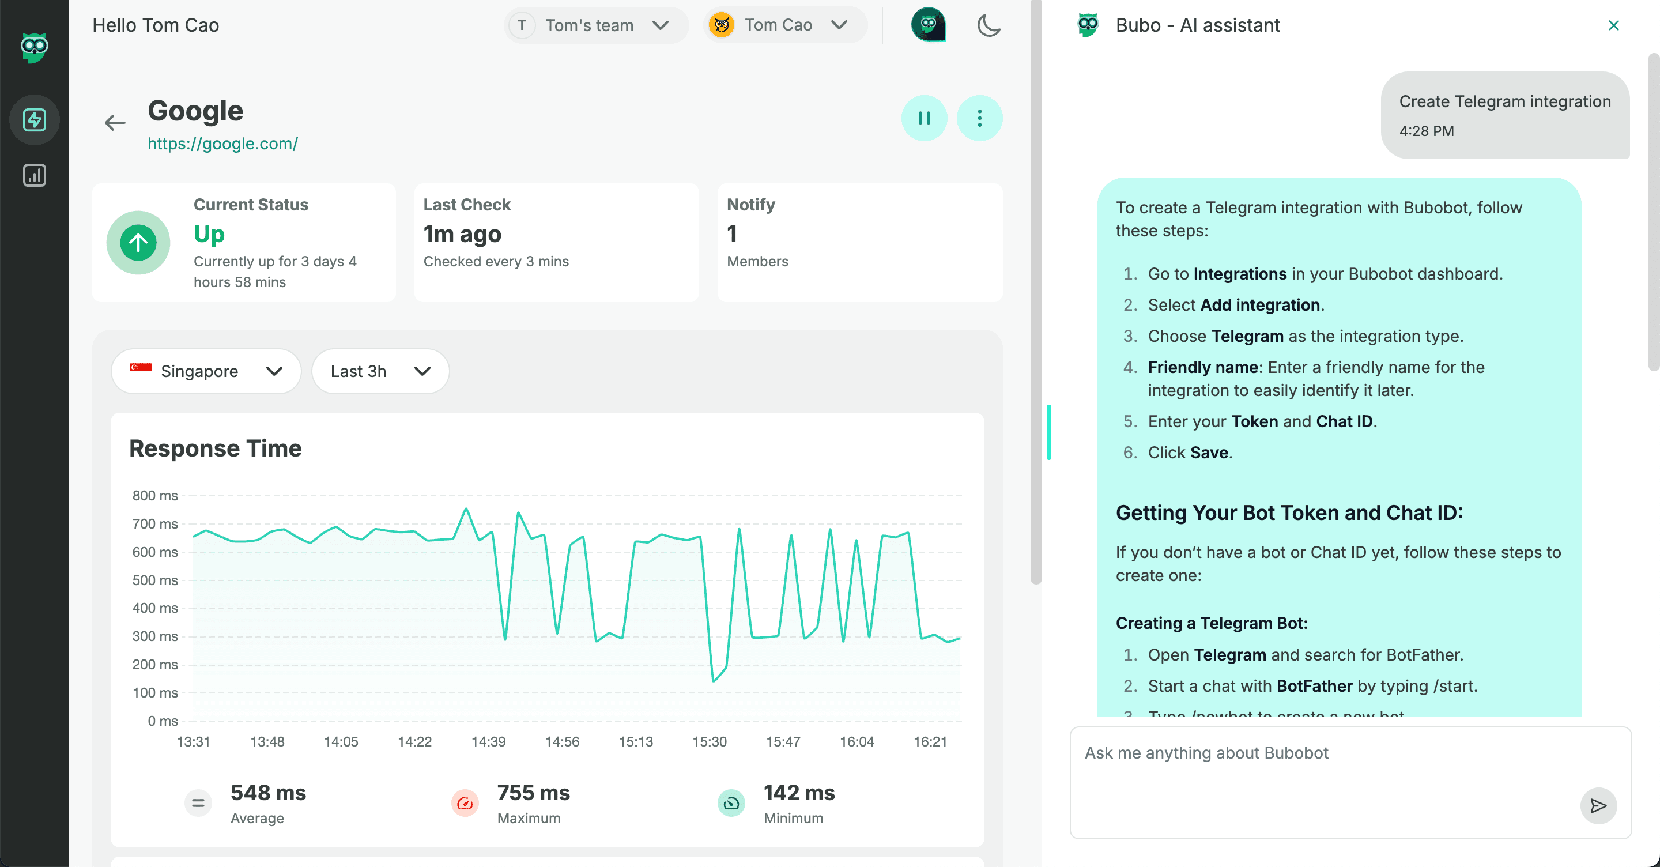Click the 14:39 time axis label
Image resolution: width=1660 pixels, height=867 pixels.
pyautogui.click(x=488, y=741)
